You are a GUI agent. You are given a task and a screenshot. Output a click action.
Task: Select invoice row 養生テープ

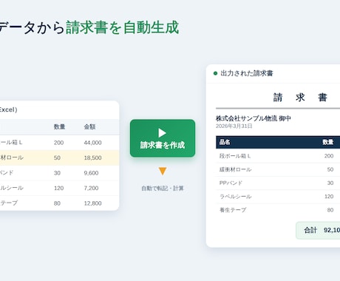click(x=278, y=210)
